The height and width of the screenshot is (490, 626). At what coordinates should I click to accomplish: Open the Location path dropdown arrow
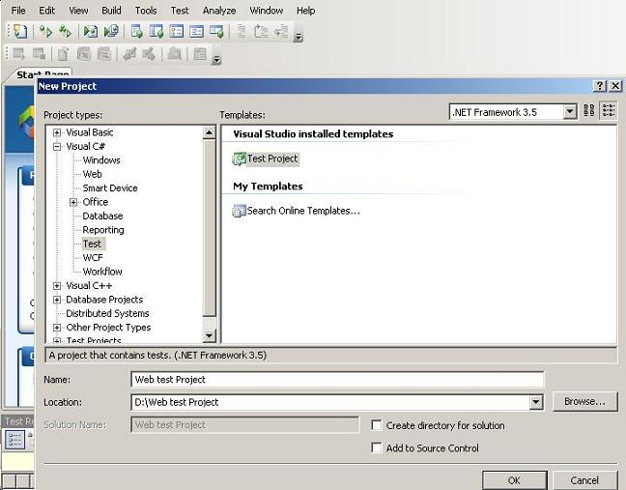[536, 402]
